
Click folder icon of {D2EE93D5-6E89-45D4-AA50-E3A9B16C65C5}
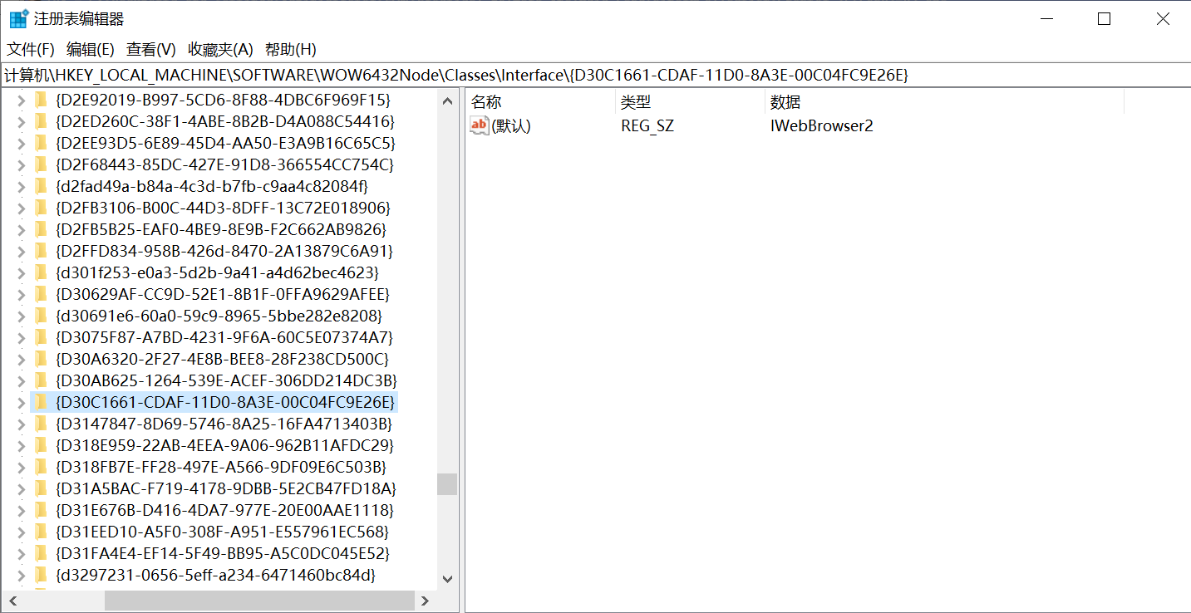(x=40, y=143)
